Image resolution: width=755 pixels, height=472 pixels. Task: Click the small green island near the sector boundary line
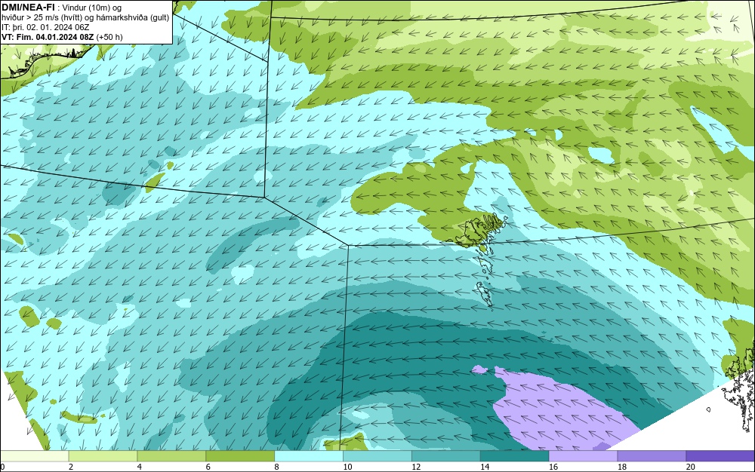154,182
